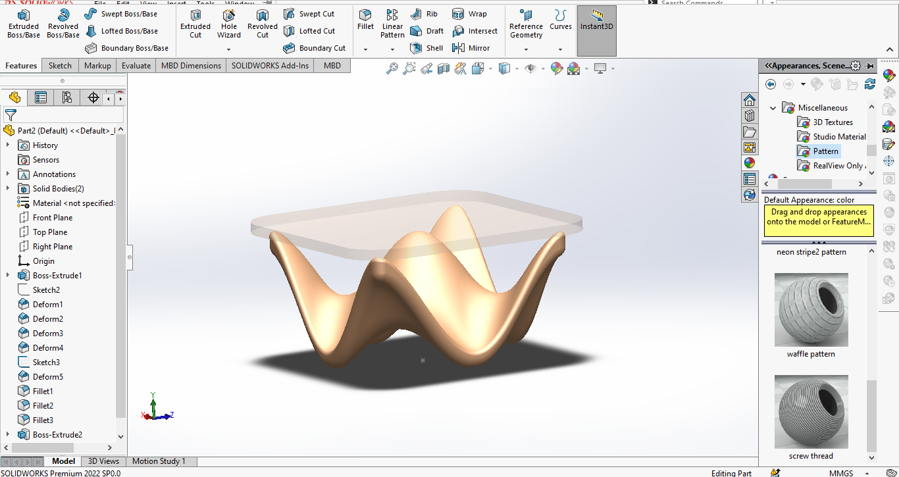
Task: Click the Appearances task pane tab
Action: coord(750,163)
